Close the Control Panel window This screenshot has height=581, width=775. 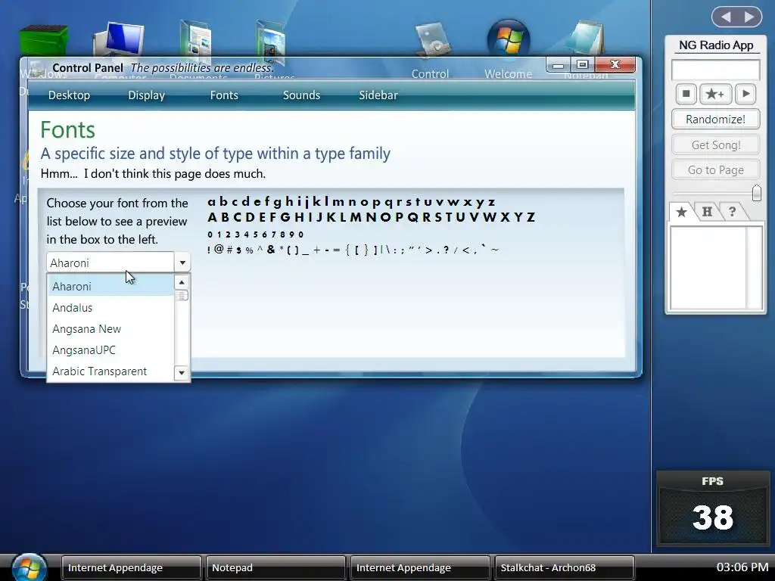click(x=615, y=65)
